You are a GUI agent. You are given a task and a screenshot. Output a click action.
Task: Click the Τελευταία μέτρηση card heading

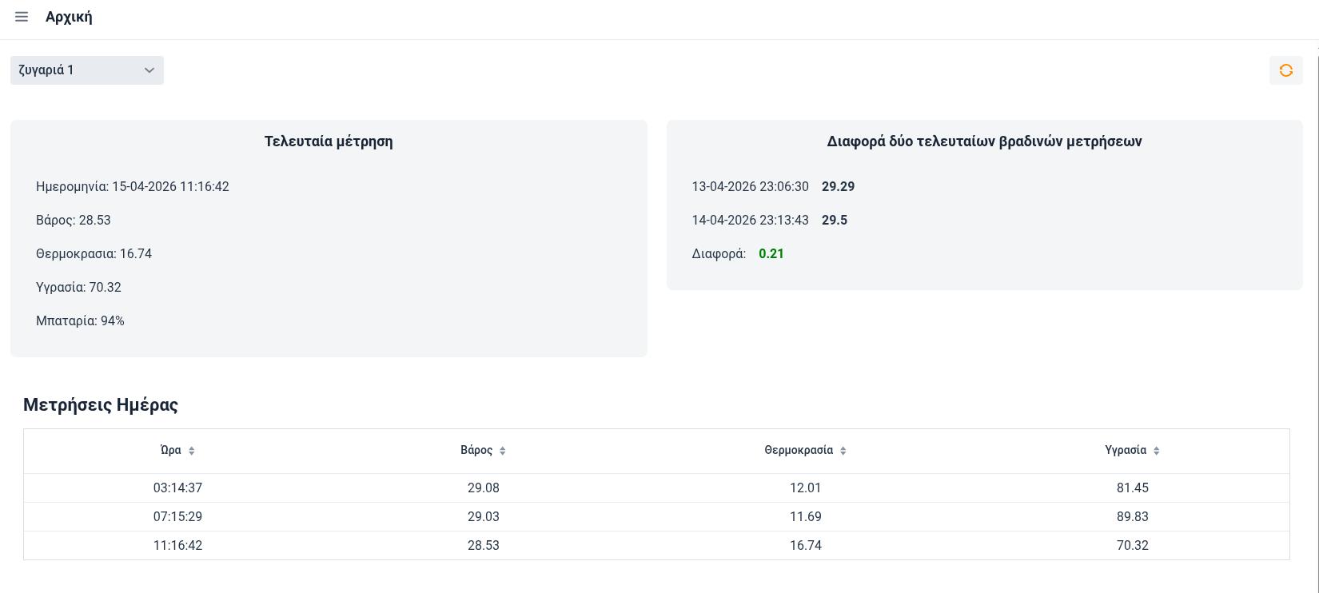pos(328,141)
